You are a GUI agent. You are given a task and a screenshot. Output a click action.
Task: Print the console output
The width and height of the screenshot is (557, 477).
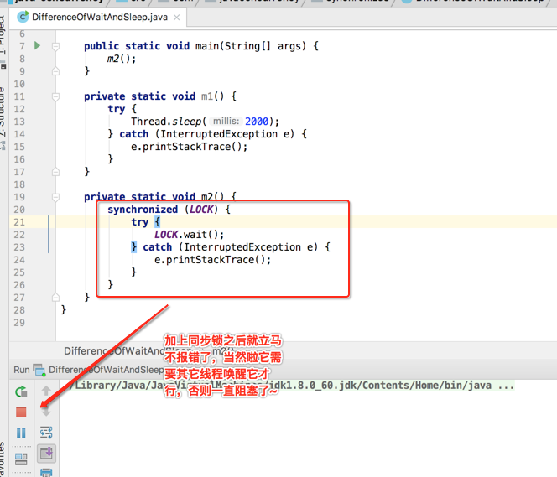[46, 473]
